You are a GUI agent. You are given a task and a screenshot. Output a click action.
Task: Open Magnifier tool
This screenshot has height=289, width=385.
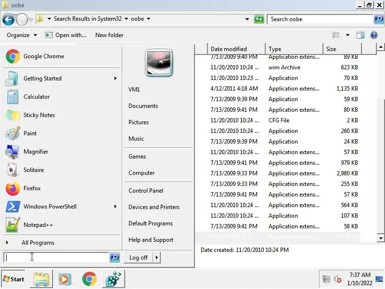(62, 152)
